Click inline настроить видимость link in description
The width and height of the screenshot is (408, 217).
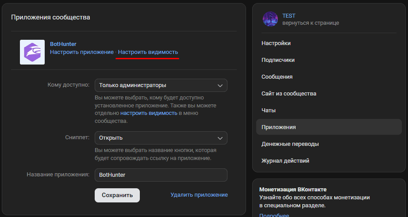click(x=149, y=113)
